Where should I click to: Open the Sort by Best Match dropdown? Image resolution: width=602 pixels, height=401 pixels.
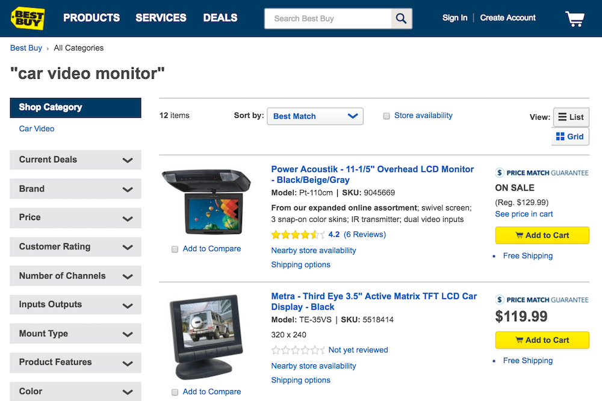pos(315,116)
